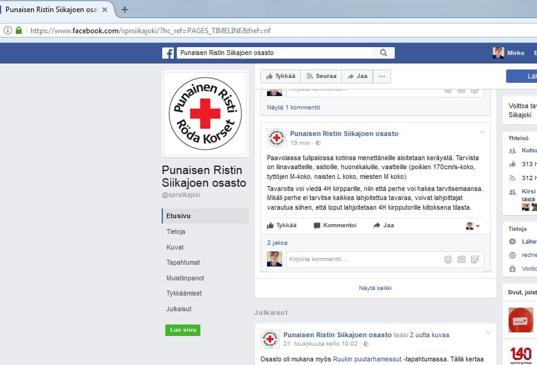Open a new browser tab

tap(125, 10)
